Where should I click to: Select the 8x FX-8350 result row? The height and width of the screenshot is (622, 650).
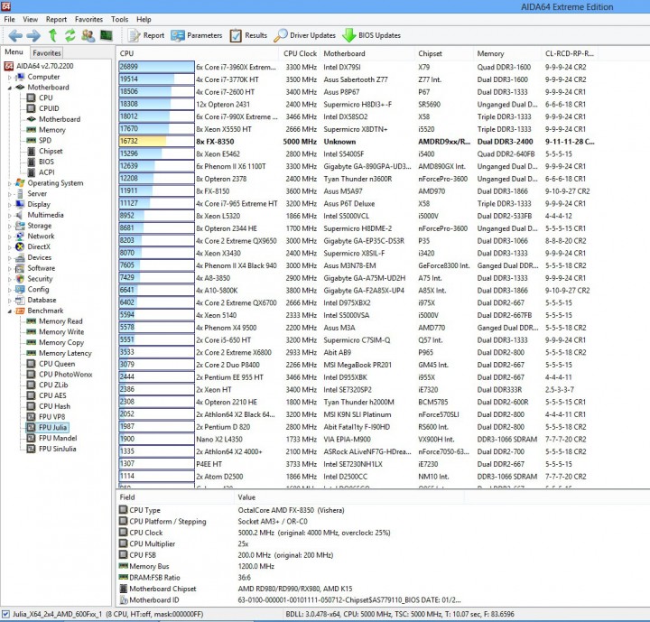[357, 142]
